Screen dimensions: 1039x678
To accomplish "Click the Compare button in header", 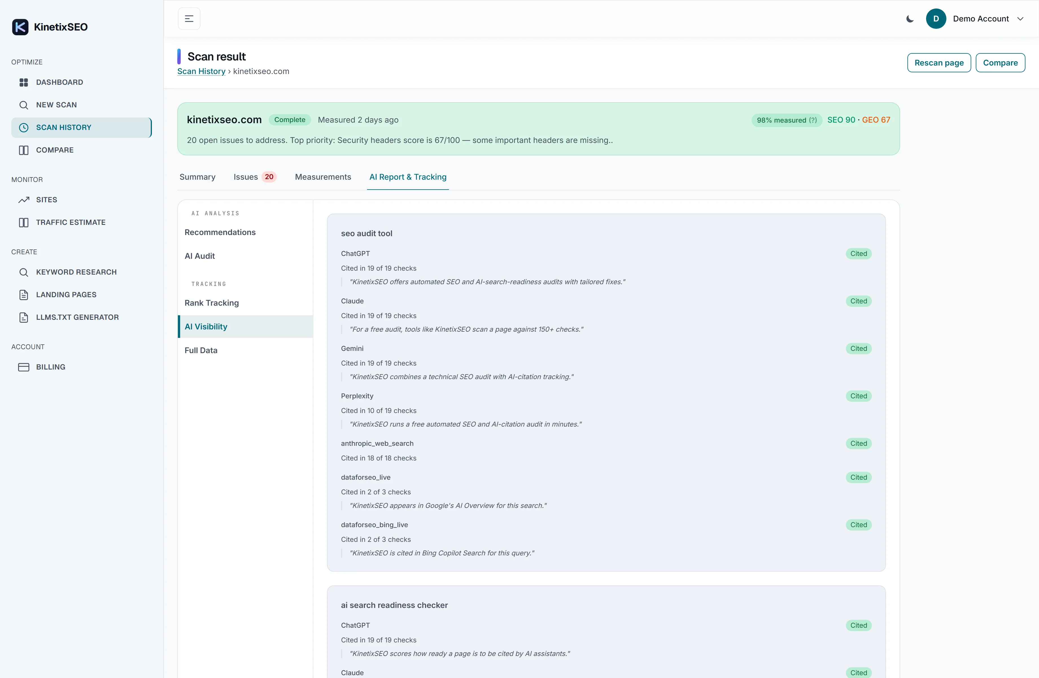I will (1000, 63).
